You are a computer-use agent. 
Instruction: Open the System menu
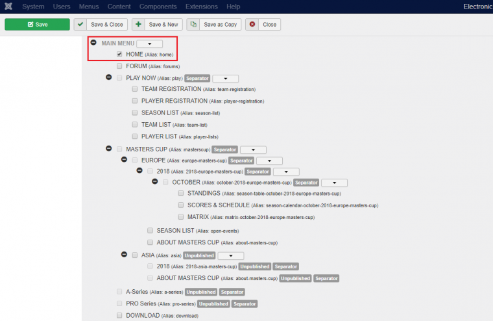click(x=33, y=6)
